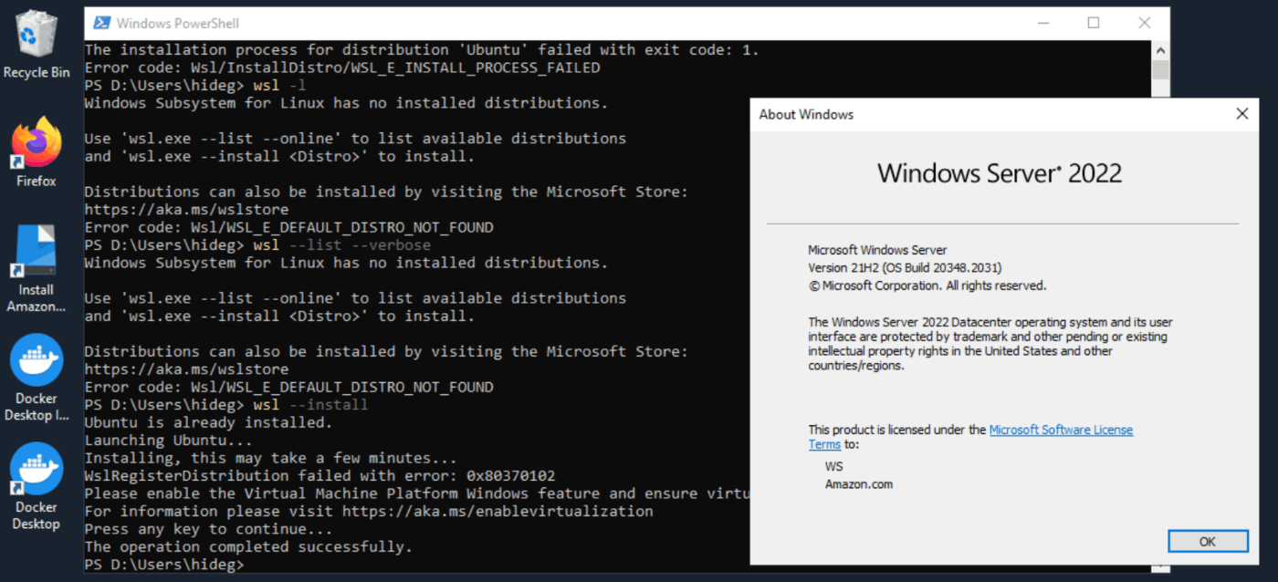Launch Firefox from the desktop
Viewport: 1278px width, 582px height.
pos(37,151)
